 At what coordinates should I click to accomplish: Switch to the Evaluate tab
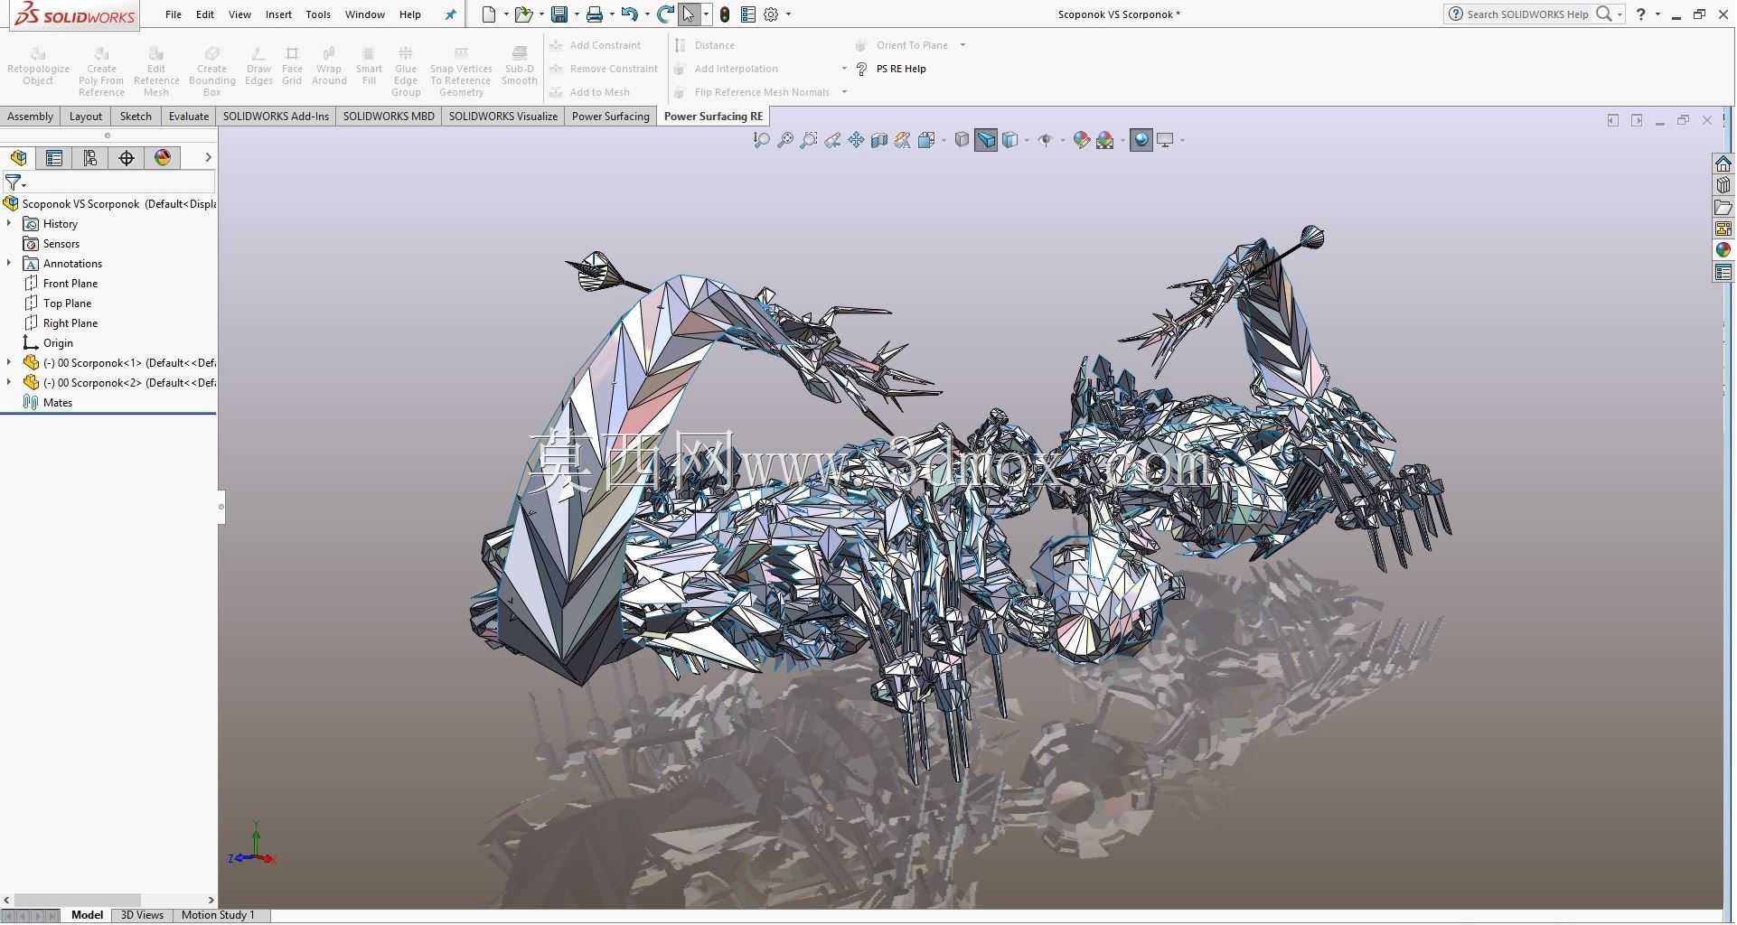[x=189, y=117]
